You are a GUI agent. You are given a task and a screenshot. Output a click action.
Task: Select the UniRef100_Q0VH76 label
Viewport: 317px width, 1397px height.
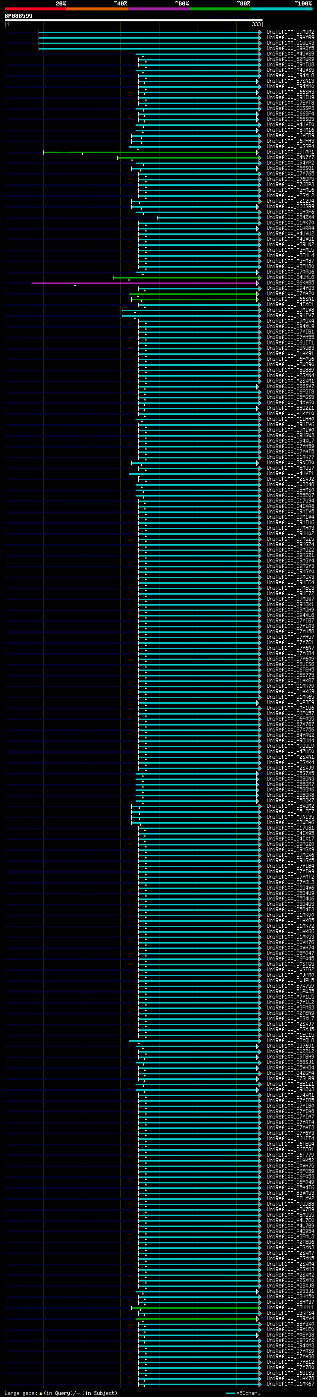[290, 942]
